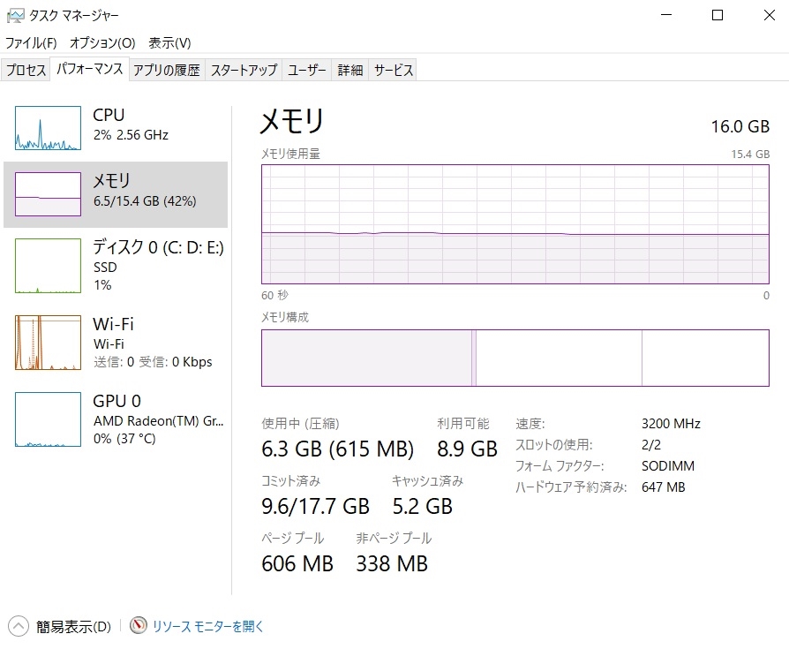Open the 表示(V) menu

[x=169, y=42]
